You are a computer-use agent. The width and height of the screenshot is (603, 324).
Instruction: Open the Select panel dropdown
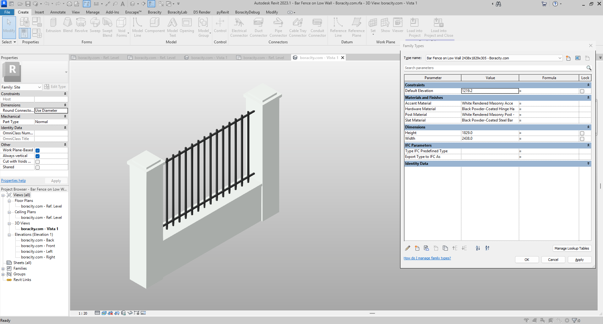tap(9, 42)
